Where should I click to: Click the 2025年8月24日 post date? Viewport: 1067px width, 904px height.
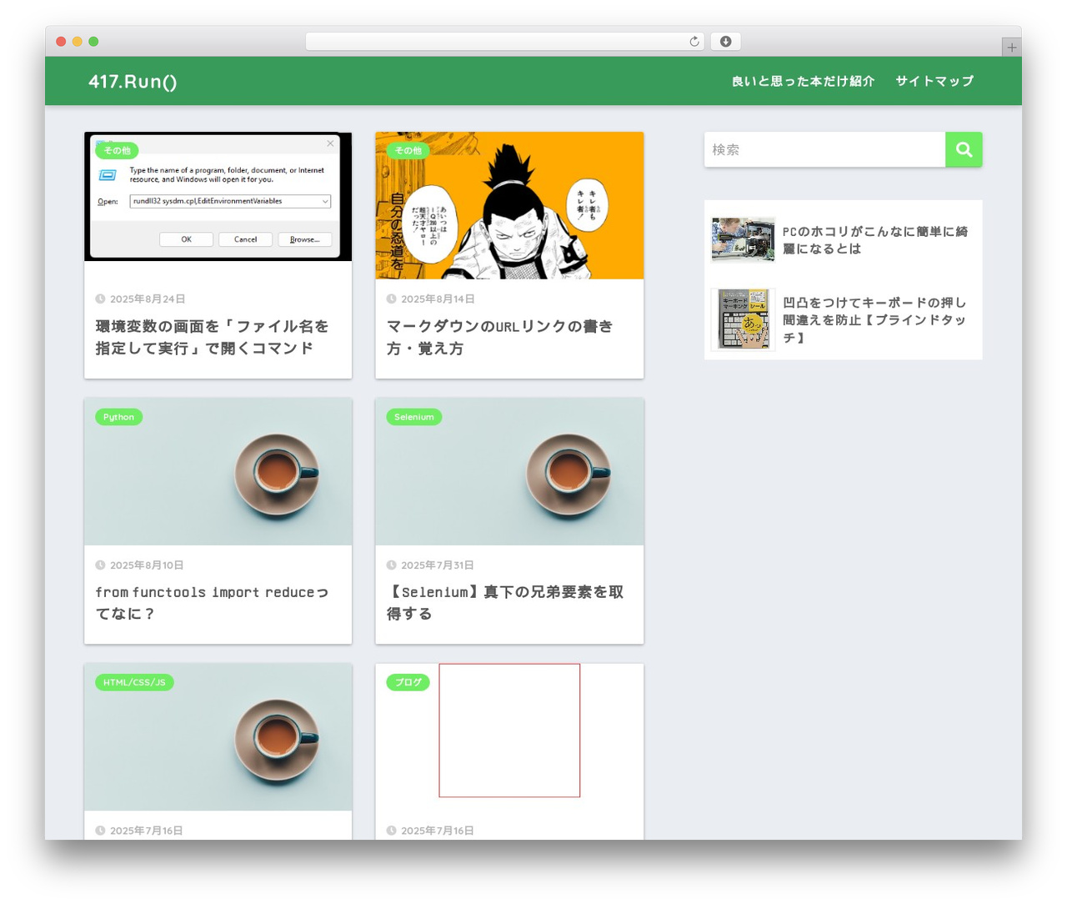[148, 299]
